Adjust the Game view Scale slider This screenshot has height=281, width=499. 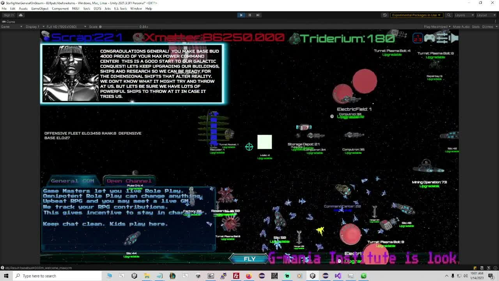click(101, 27)
